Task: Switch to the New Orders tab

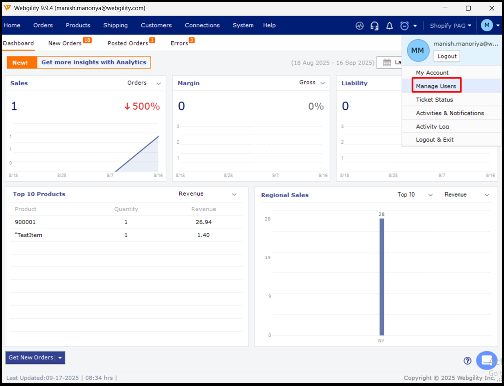Action: point(65,43)
